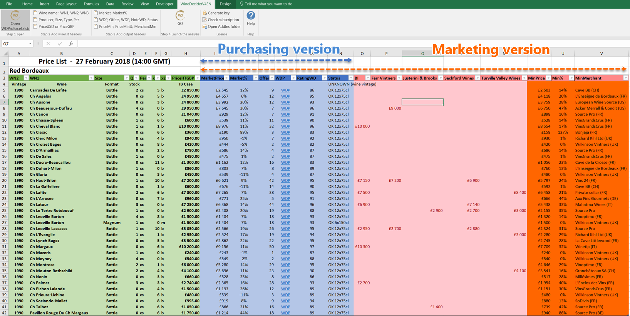Open WDP link for Ch Talbot
This screenshot has height=316, width=630.
coord(285,307)
